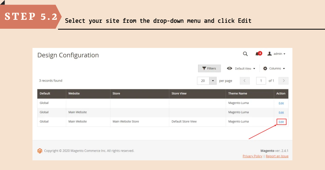Click the Privacy Policy link

252,156
